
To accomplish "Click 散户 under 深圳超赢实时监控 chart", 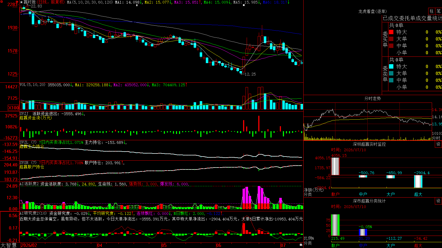I will point(335,194).
